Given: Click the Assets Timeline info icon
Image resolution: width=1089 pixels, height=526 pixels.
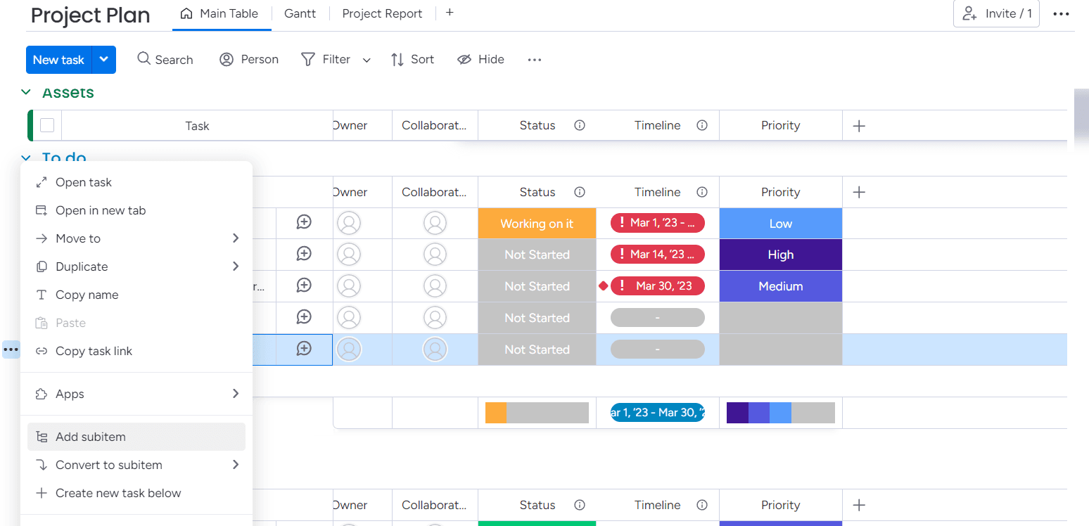Looking at the screenshot, I should click(702, 125).
